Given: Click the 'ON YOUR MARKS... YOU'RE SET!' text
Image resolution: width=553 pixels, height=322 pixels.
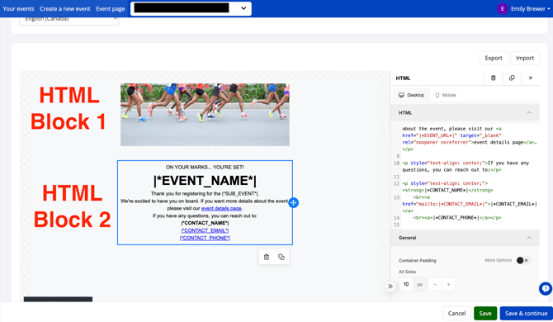Looking at the screenshot, I should tap(205, 167).
